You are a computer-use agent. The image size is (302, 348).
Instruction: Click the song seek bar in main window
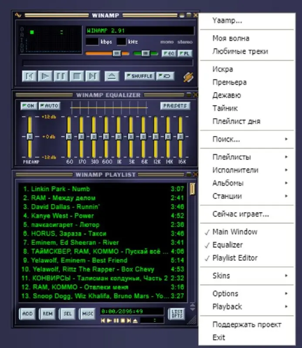coord(108,63)
